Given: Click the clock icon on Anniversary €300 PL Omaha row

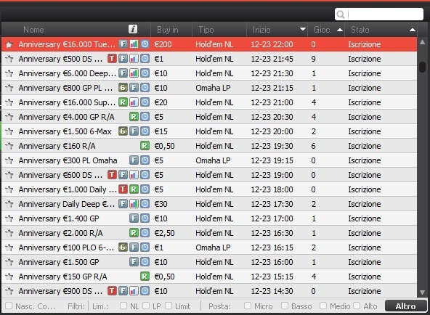Looking at the screenshot, I should (145, 160).
